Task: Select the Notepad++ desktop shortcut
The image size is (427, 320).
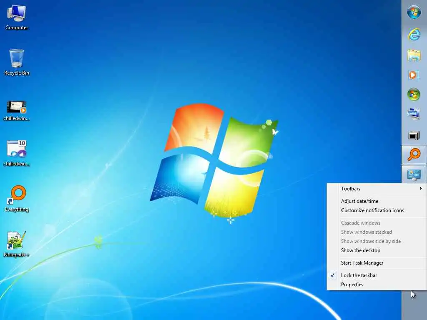Action: [17, 244]
